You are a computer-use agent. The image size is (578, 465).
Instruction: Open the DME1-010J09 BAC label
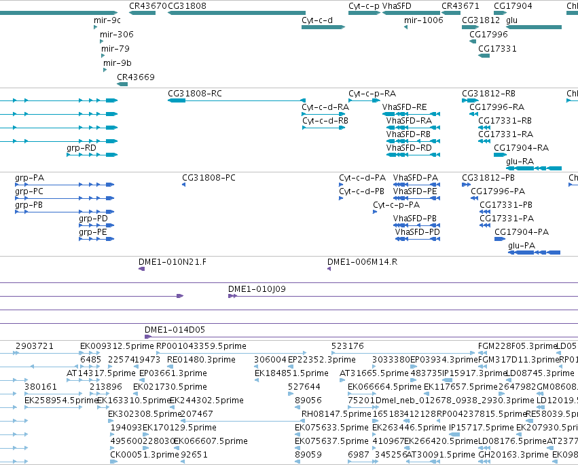point(257,290)
